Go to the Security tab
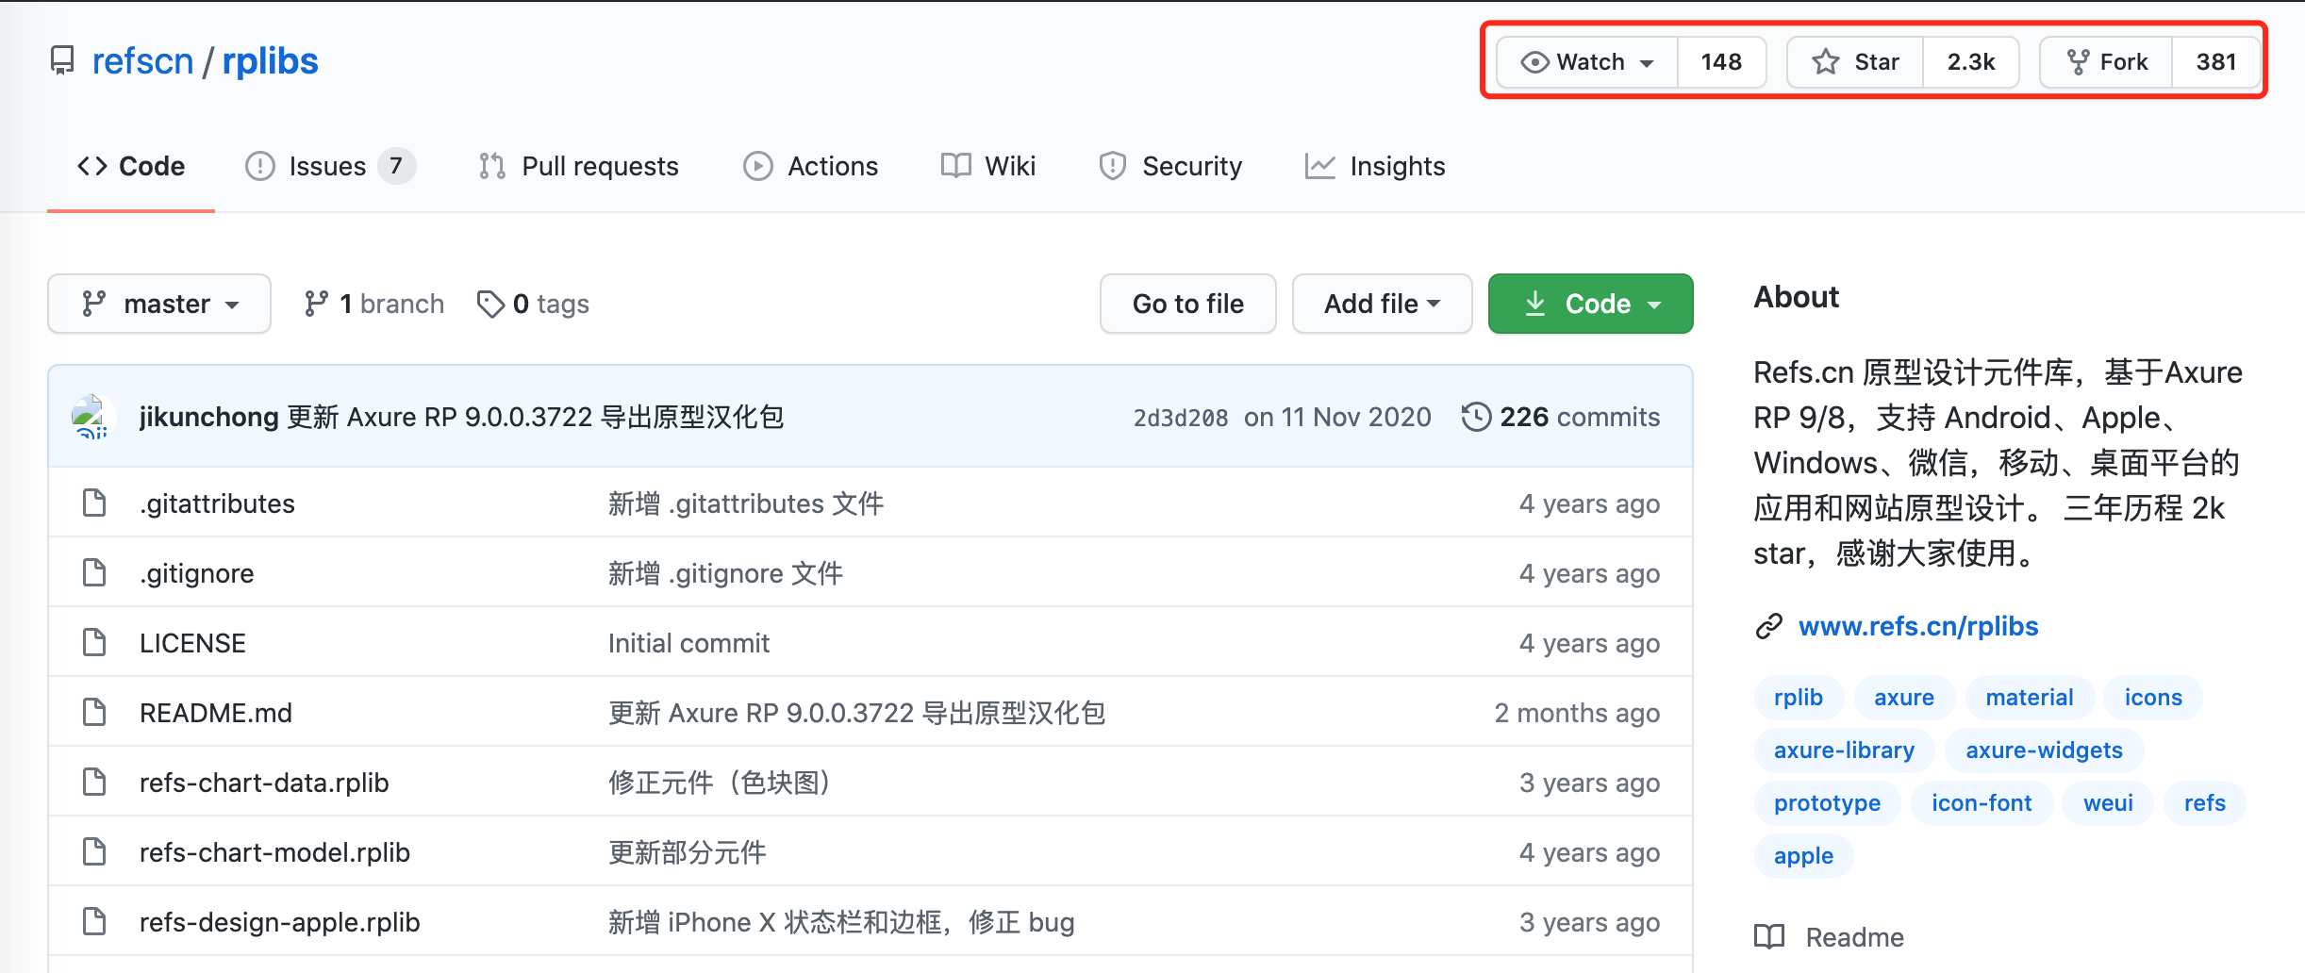 1170,166
